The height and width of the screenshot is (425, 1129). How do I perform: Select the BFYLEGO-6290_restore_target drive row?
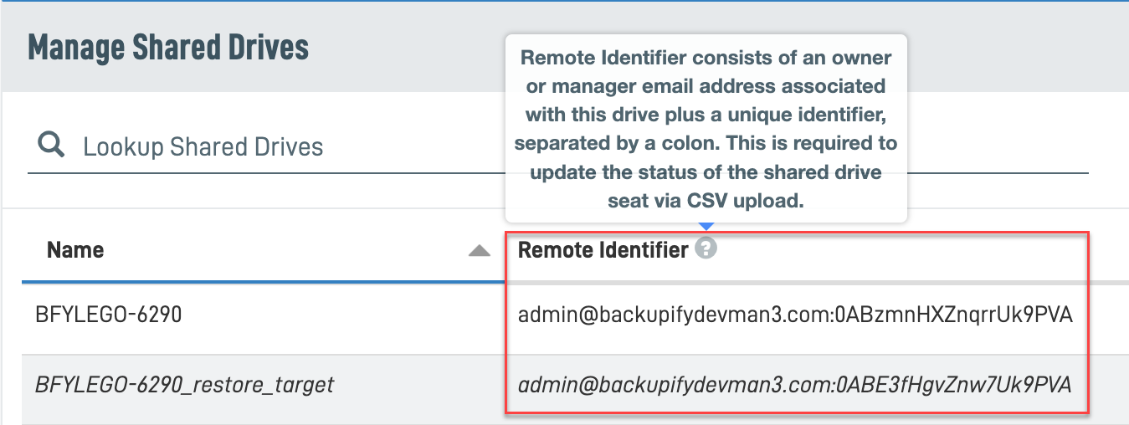pos(564,385)
